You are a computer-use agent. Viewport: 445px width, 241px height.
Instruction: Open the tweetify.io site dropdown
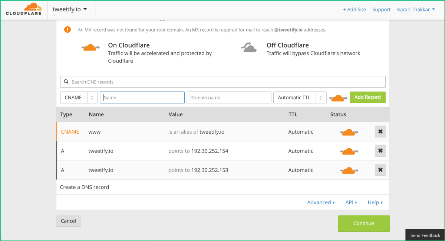point(70,9)
